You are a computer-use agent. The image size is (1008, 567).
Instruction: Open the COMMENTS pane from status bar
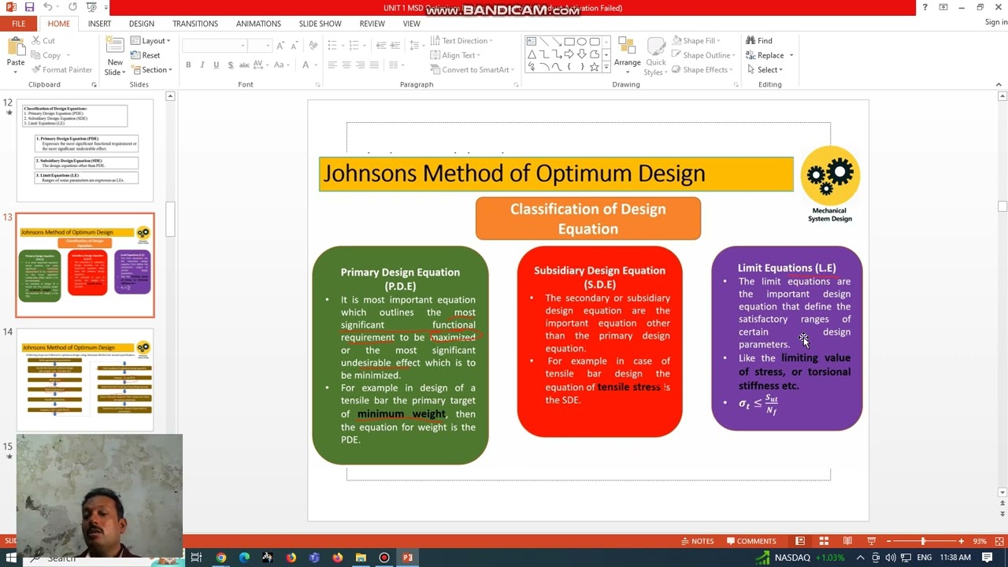[x=750, y=541]
